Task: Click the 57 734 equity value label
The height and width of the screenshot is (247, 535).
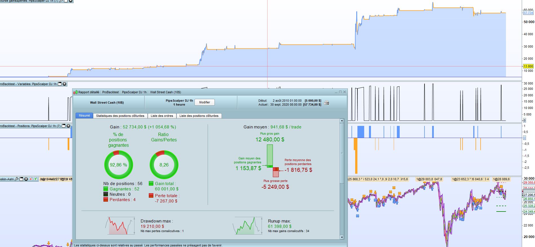Action: point(528,13)
